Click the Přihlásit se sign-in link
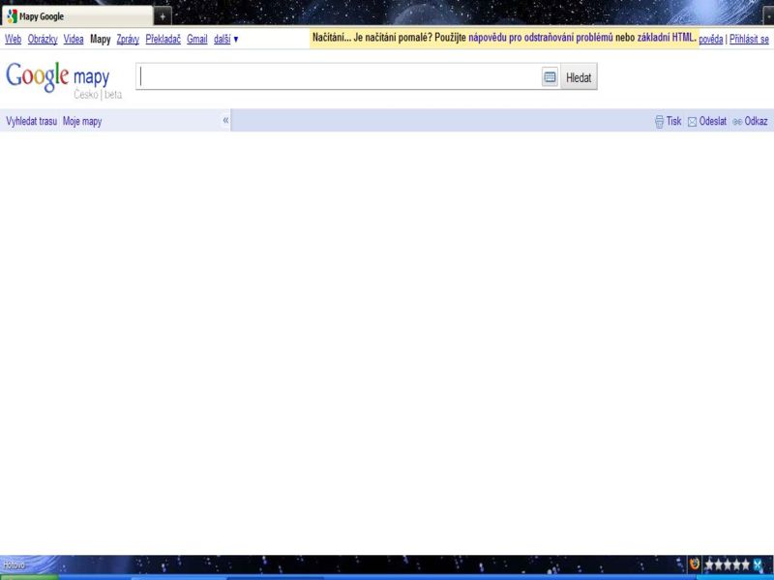Viewport: 774px width, 580px height. (x=749, y=39)
